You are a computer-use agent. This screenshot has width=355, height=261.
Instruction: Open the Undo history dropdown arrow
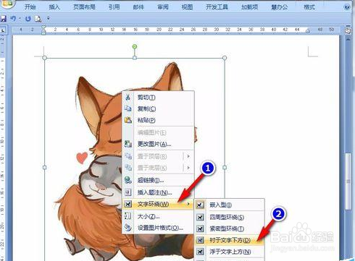20,19
